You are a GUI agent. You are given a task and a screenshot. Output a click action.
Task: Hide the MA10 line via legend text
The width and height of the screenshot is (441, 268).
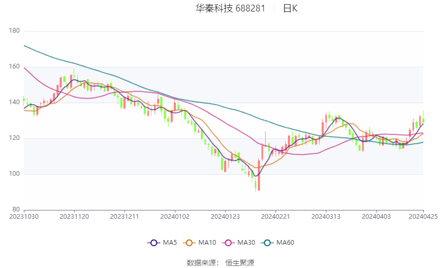pos(207,242)
